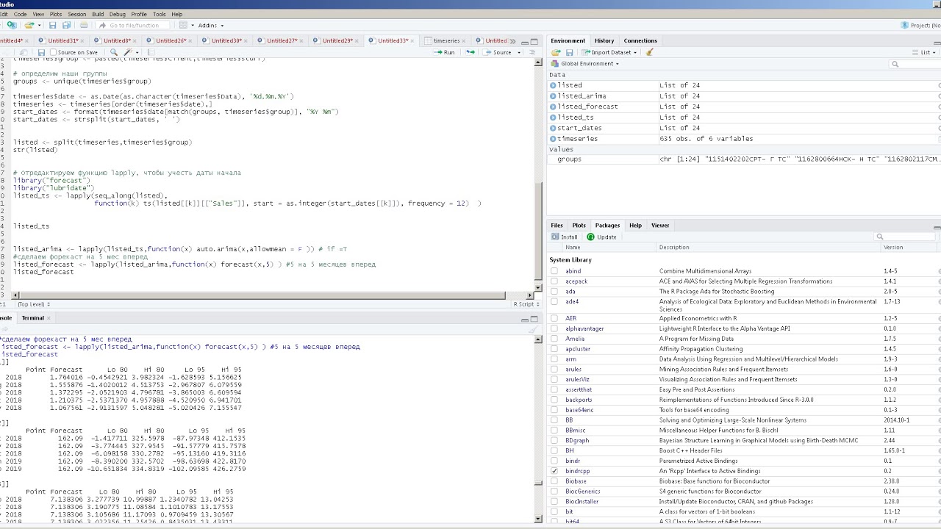Close the Untitled26 tab
Viewport: 941px width, 529px height.
tap(191, 40)
